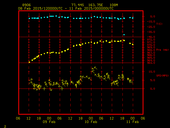Viewport: 170px width, 128px height.
Task: Click the "00" hour label above 10 Feb
Action: [91, 118]
